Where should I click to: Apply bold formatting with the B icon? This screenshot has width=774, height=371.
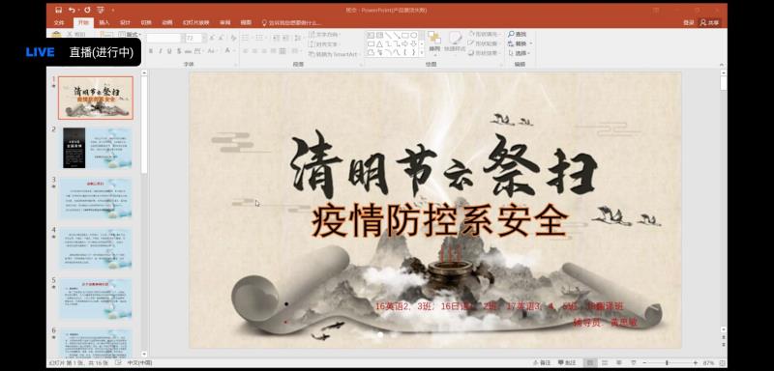point(151,51)
